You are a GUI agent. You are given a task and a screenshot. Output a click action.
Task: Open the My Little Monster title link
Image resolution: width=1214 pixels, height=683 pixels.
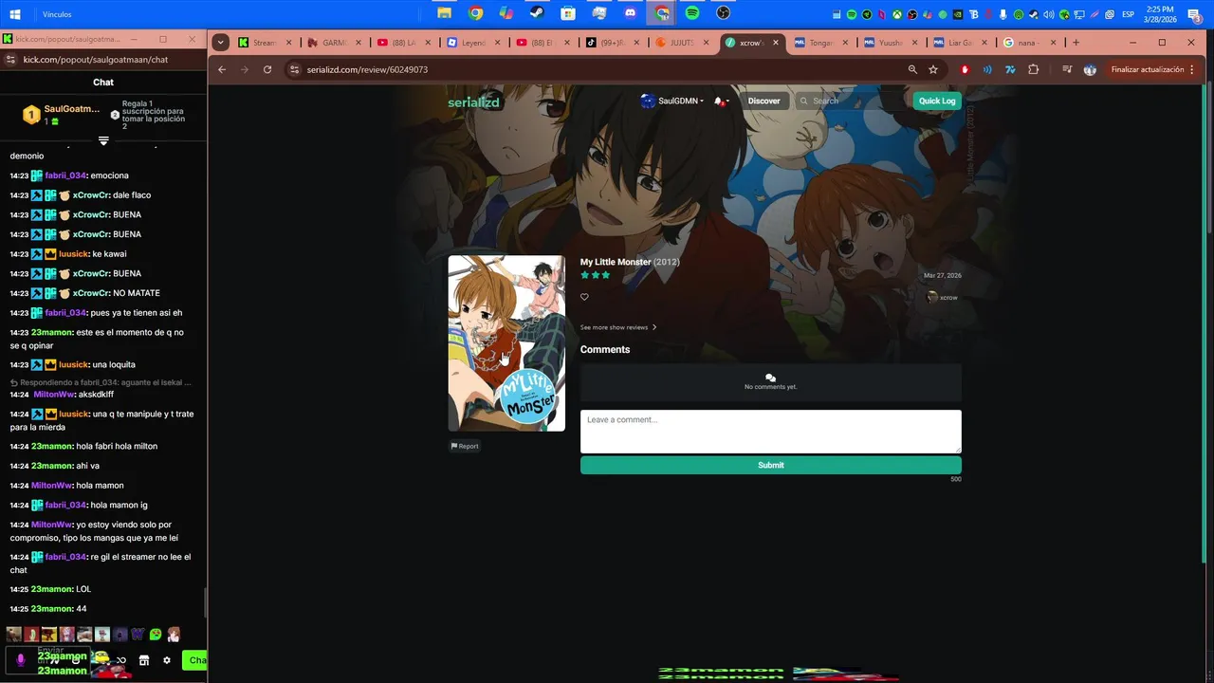[x=616, y=262]
